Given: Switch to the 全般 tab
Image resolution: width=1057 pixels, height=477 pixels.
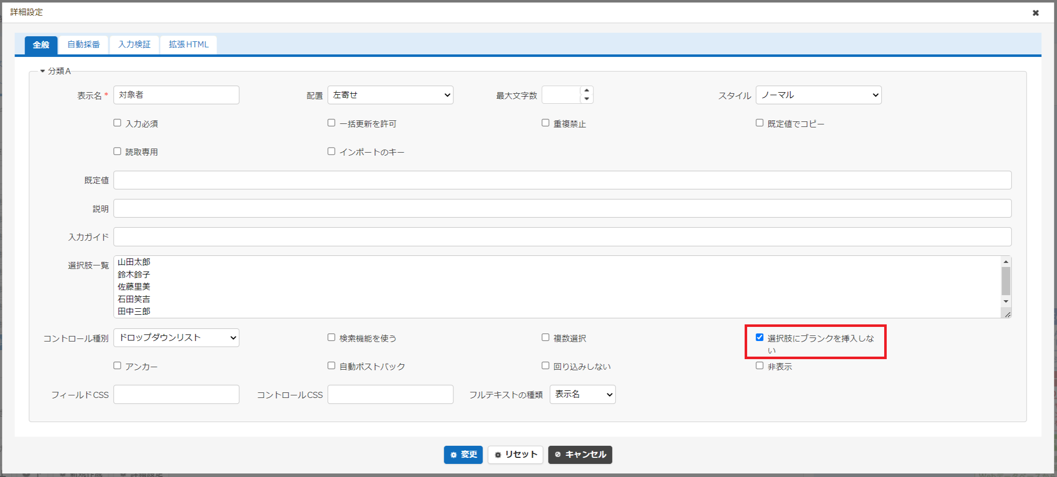Looking at the screenshot, I should coord(41,45).
